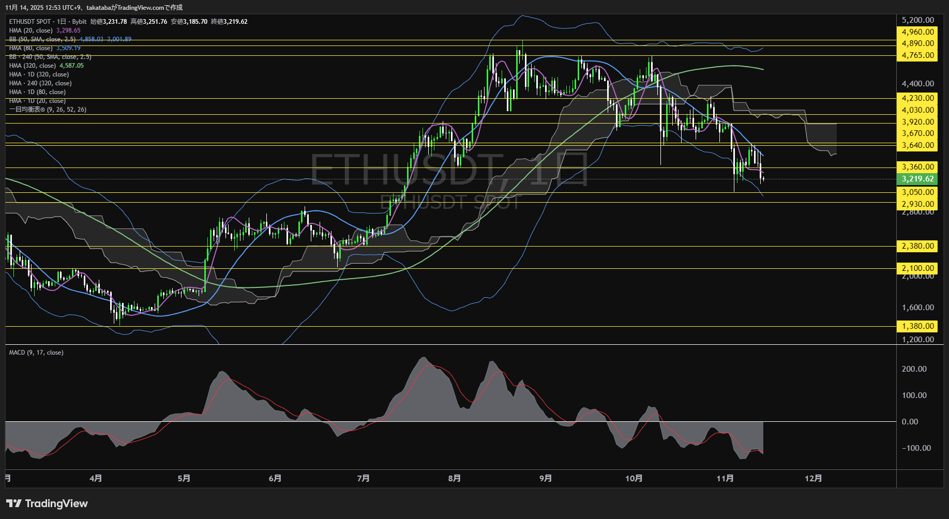Click the TradingView logo at bottom left
Image resolution: width=949 pixels, height=519 pixels.
pos(47,503)
